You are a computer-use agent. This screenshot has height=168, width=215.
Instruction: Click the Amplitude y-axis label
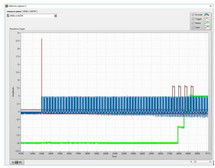point(13,92)
